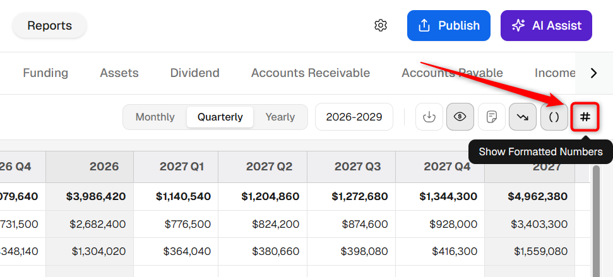Click the Show Formatted Numbers hash icon
Image resolution: width=613 pixels, height=277 pixels.
coord(585,117)
